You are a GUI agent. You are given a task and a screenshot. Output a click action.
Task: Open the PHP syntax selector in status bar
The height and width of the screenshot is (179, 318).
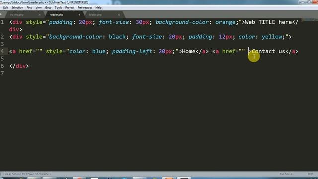[310, 174]
